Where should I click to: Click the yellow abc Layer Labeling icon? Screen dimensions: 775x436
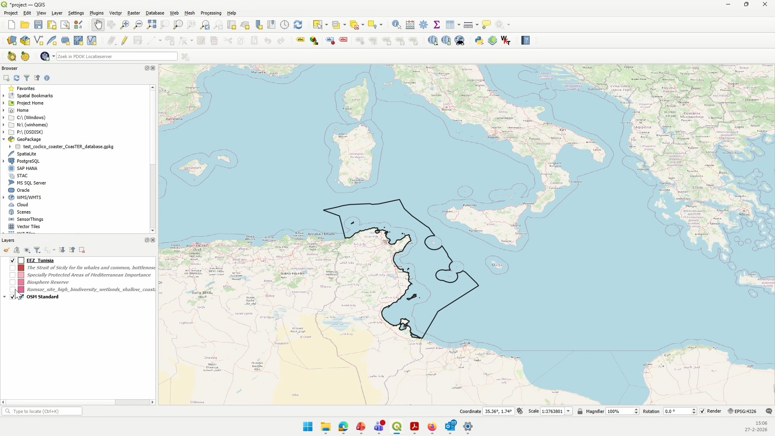pyautogui.click(x=301, y=40)
